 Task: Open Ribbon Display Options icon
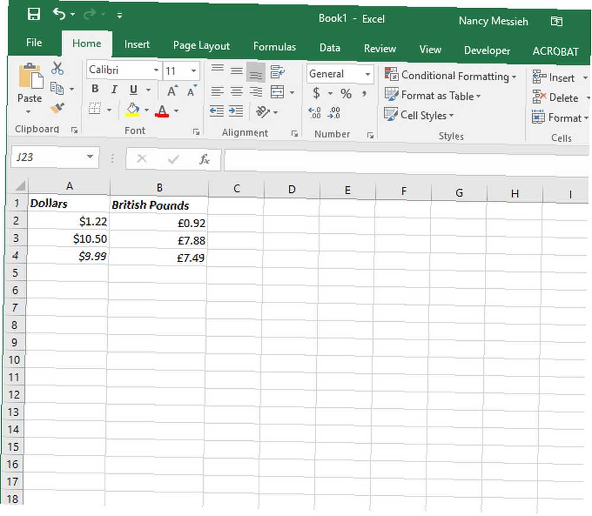tap(556, 21)
